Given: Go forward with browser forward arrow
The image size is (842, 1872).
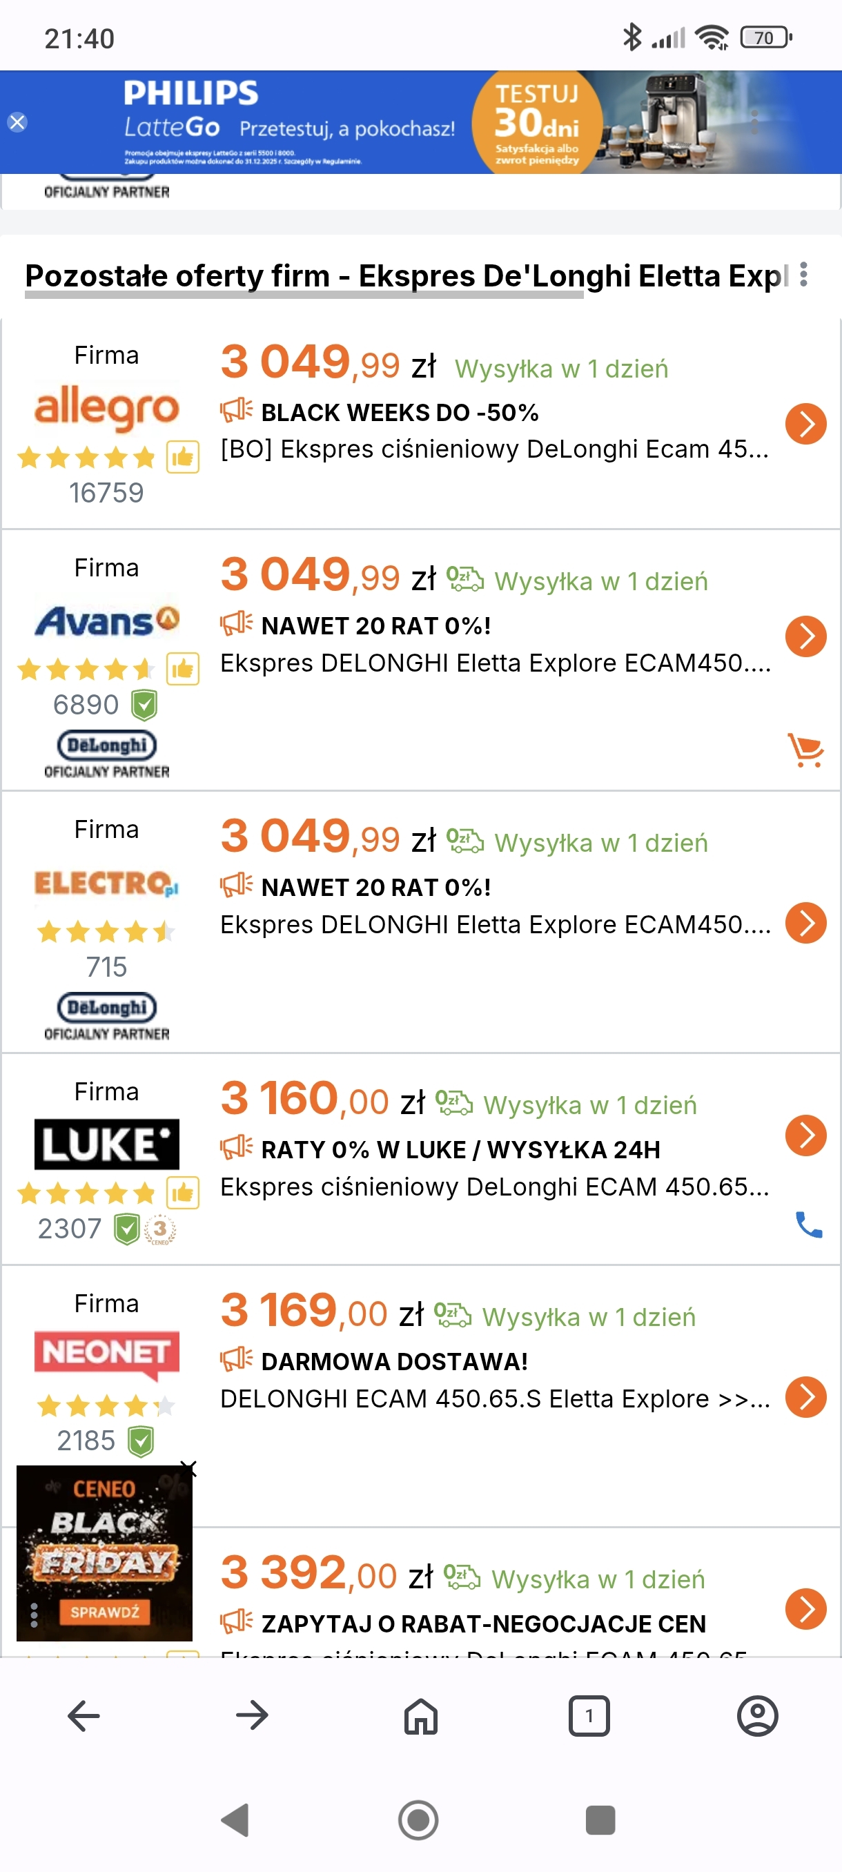Looking at the screenshot, I should [252, 1716].
